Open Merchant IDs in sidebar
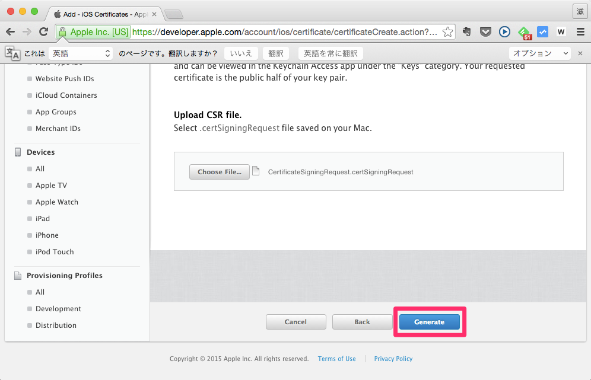The image size is (591, 380). click(58, 129)
